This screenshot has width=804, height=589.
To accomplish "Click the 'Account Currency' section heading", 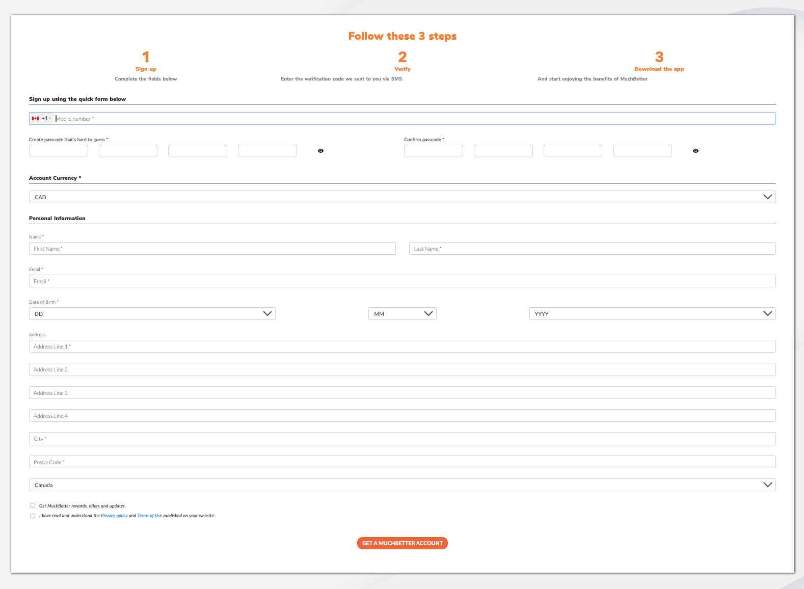I will (x=55, y=178).
